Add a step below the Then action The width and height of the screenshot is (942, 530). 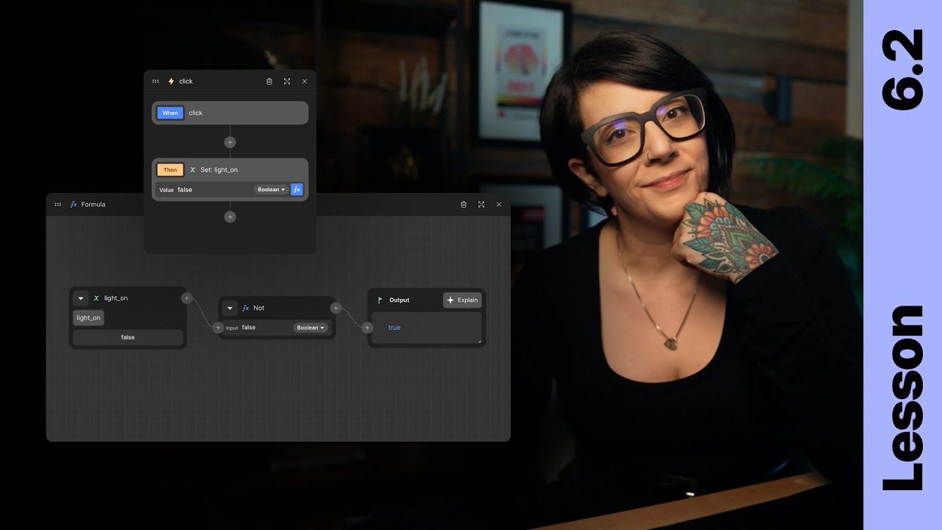click(x=230, y=217)
